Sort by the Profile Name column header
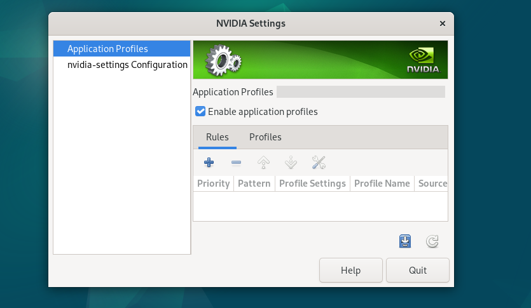Viewport: 531px width, 308px height. pos(382,184)
